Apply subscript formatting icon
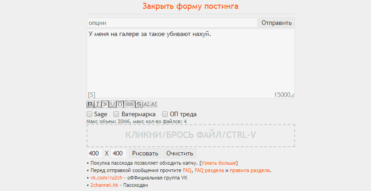Image resolution: width=371 pixels, height=191 pixels. (154, 104)
